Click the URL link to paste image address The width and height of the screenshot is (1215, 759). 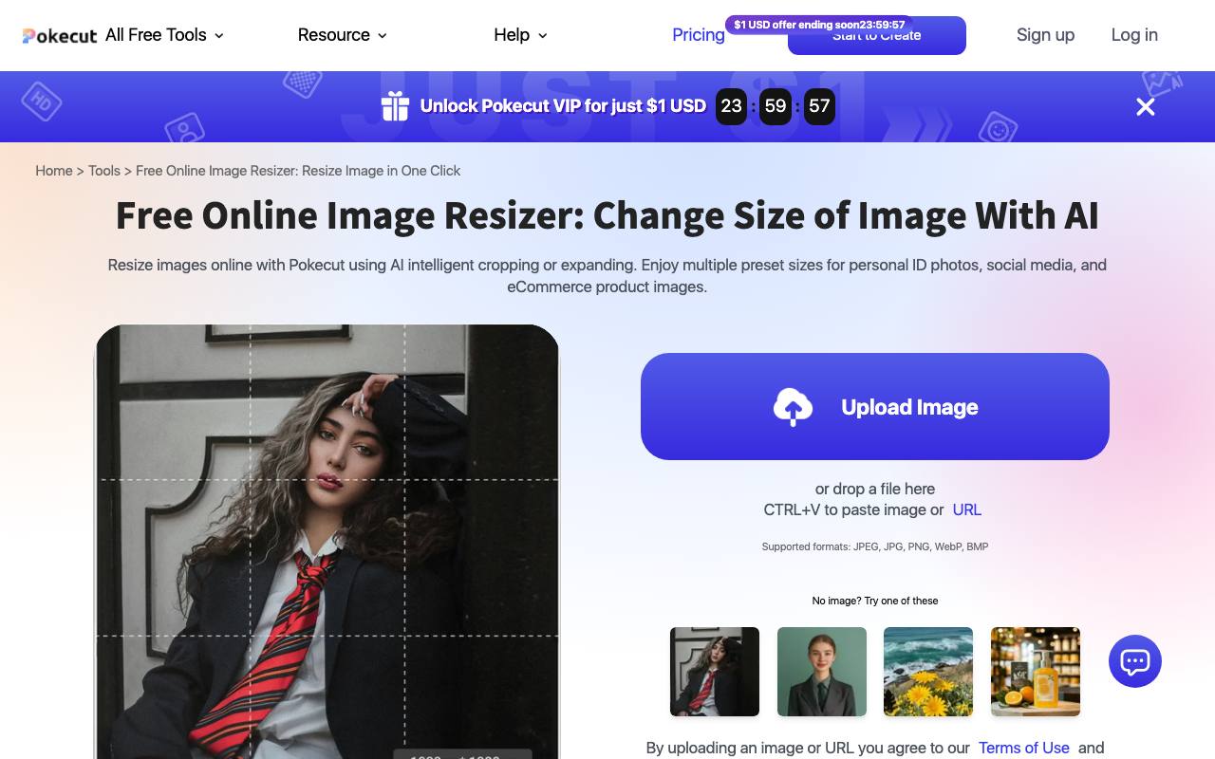click(967, 509)
